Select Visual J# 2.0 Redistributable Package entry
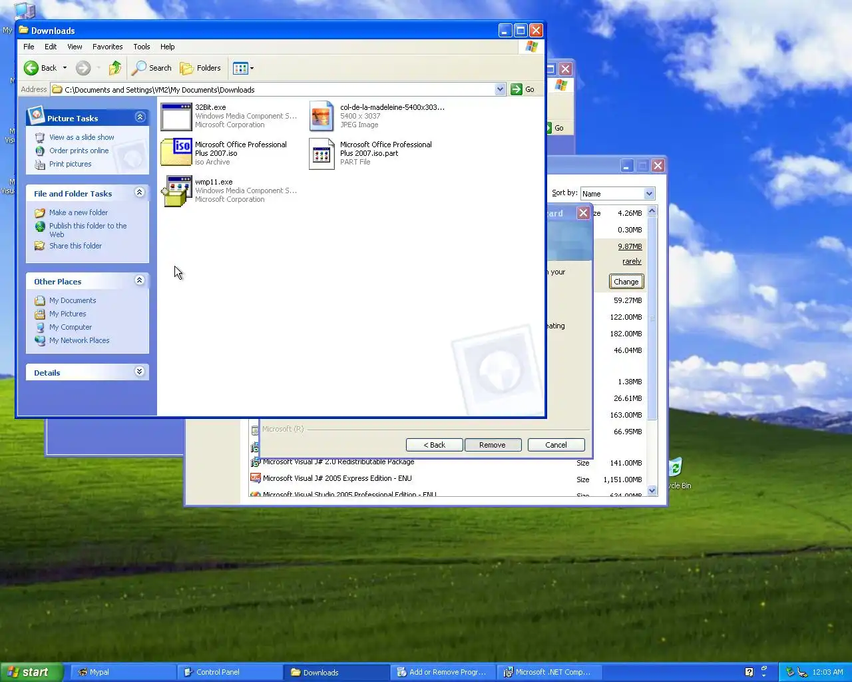Viewport: 852px width, 682px height. [446, 462]
